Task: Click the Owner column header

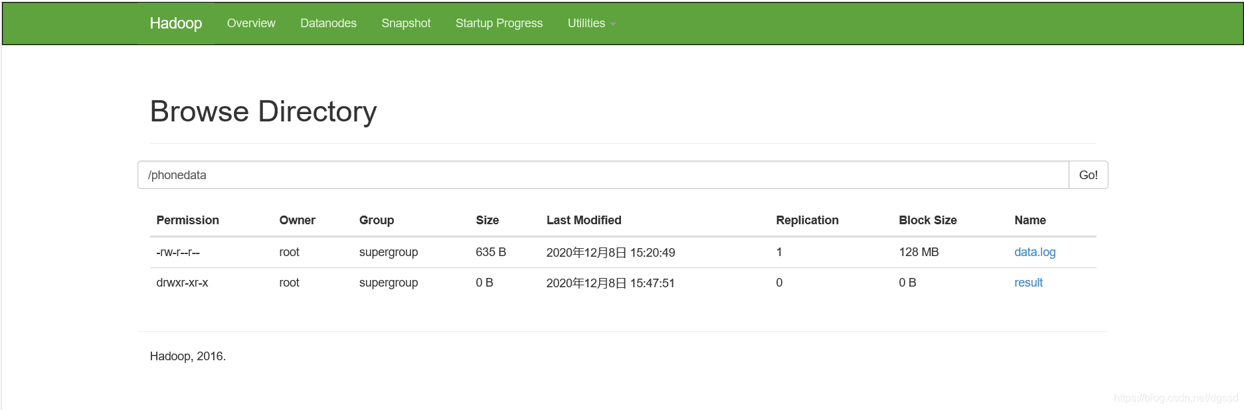Action: click(x=297, y=220)
